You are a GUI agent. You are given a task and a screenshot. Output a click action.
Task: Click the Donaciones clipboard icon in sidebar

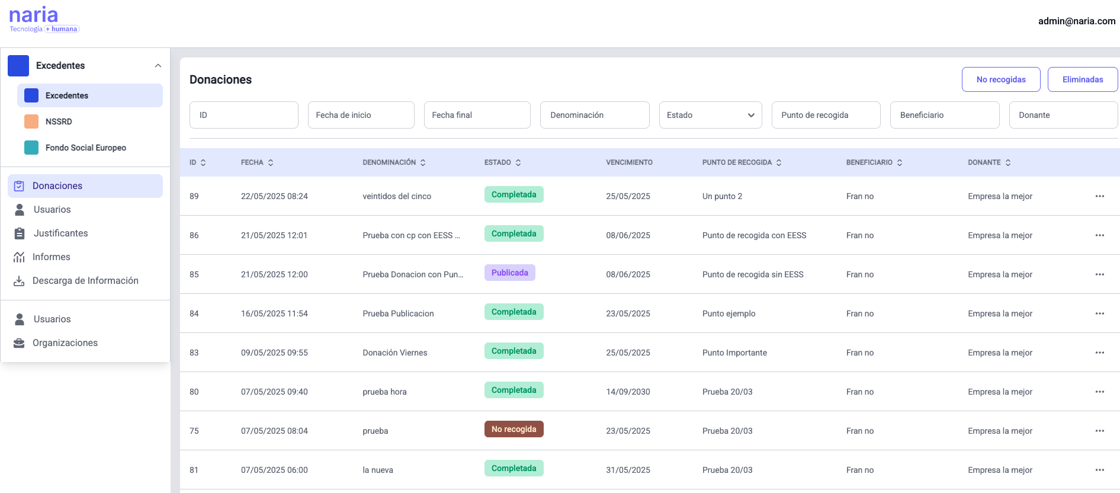pyautogui.click(x=19, y=186)
